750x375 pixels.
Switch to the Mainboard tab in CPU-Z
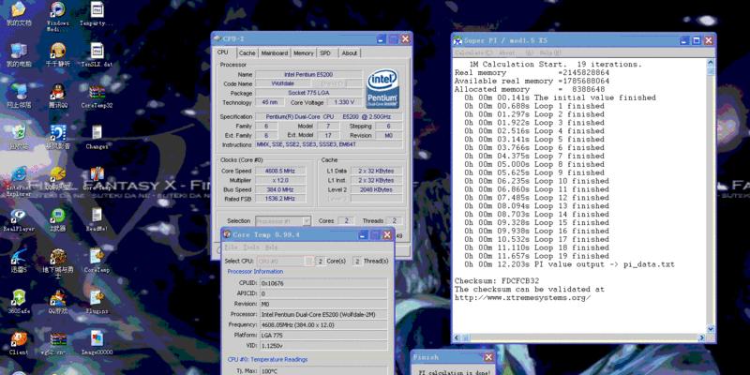tap(275, 53)
